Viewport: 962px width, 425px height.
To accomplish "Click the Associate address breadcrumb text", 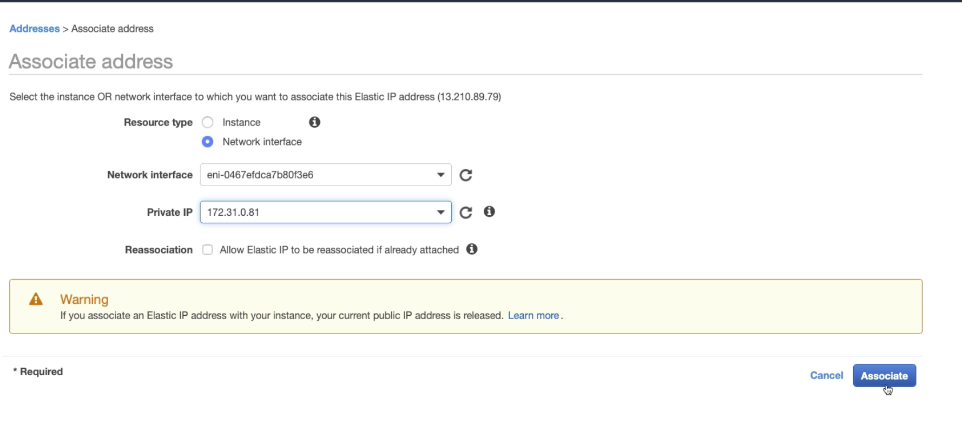I will coord(113,29).
